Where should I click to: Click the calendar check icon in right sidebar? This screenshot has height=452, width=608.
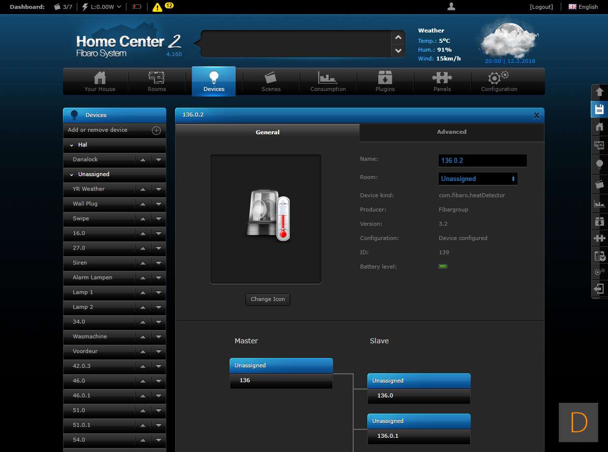click(599, 256)
